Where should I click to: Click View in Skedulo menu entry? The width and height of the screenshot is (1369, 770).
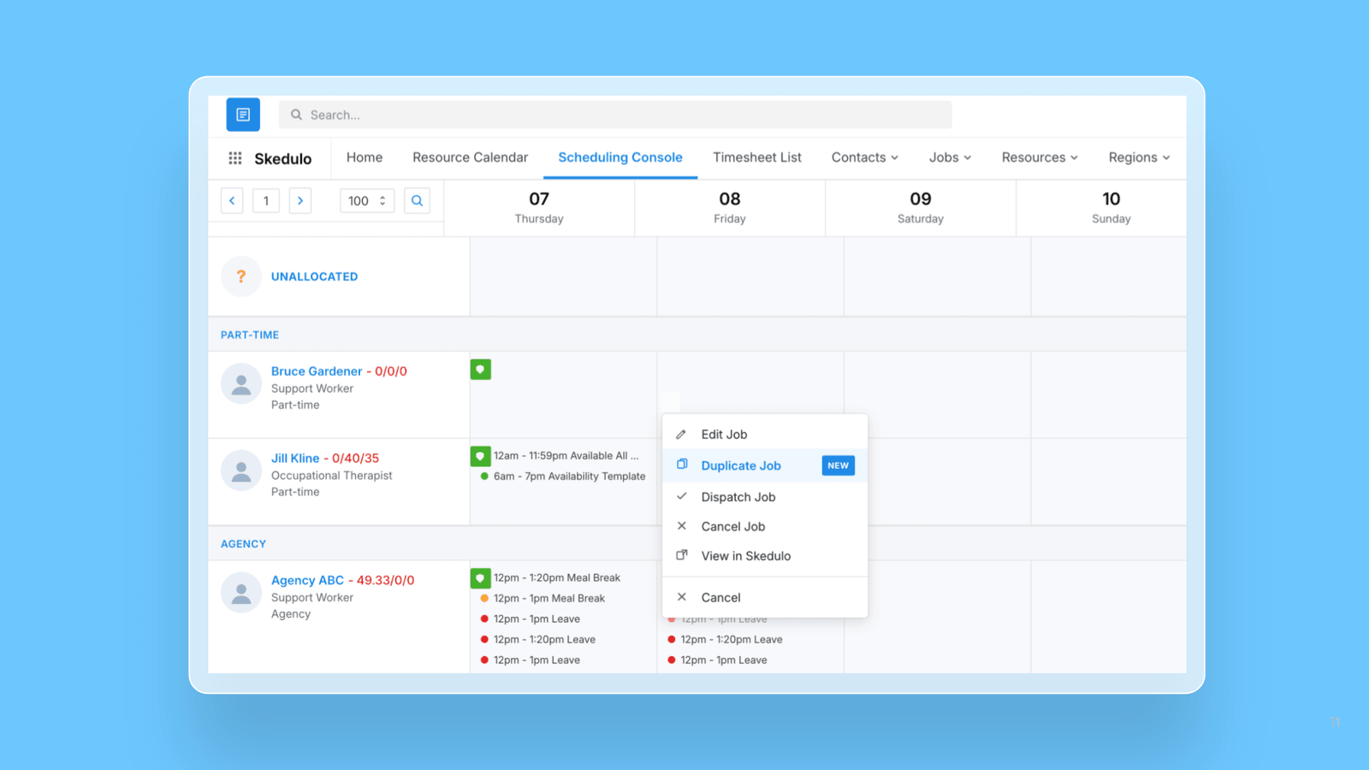(765, 556)
